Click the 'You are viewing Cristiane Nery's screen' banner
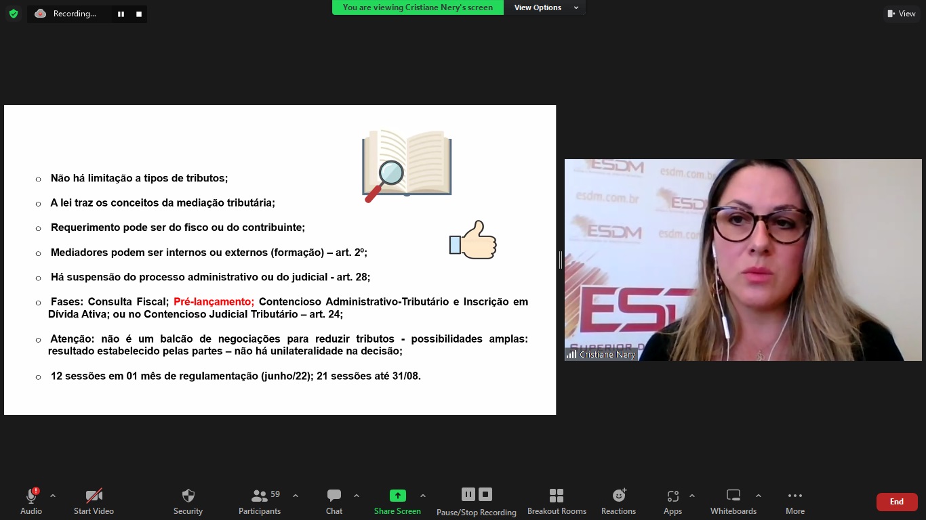The height and width of the screenshot is (520, 926). (x=418, y=7)
